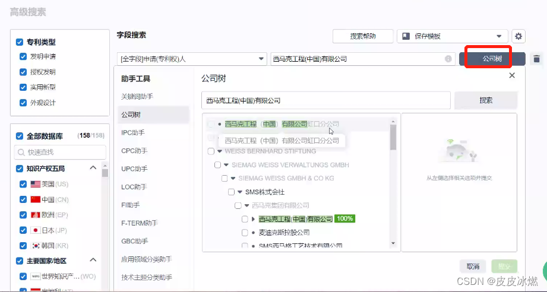Click the info icon in applicant field
This screenshot has width=547, height=292.
448,59
